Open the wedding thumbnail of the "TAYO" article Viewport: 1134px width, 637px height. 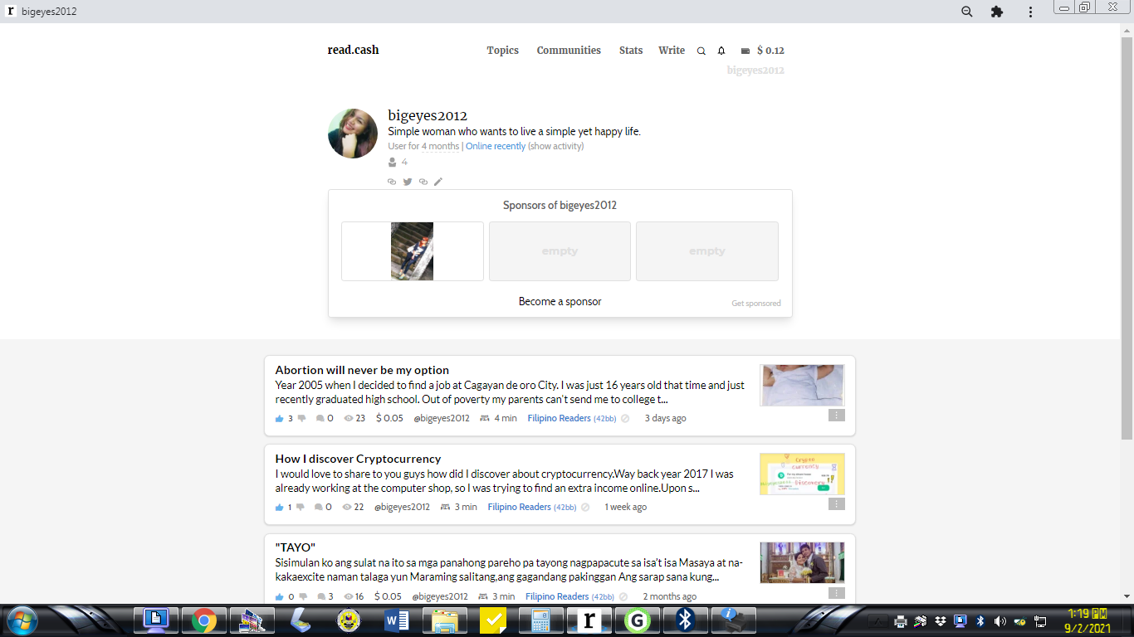click(x=802, y=563)
